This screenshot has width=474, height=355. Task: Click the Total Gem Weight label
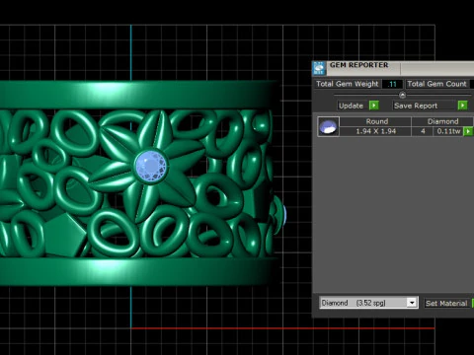click(x=348, y=84)
